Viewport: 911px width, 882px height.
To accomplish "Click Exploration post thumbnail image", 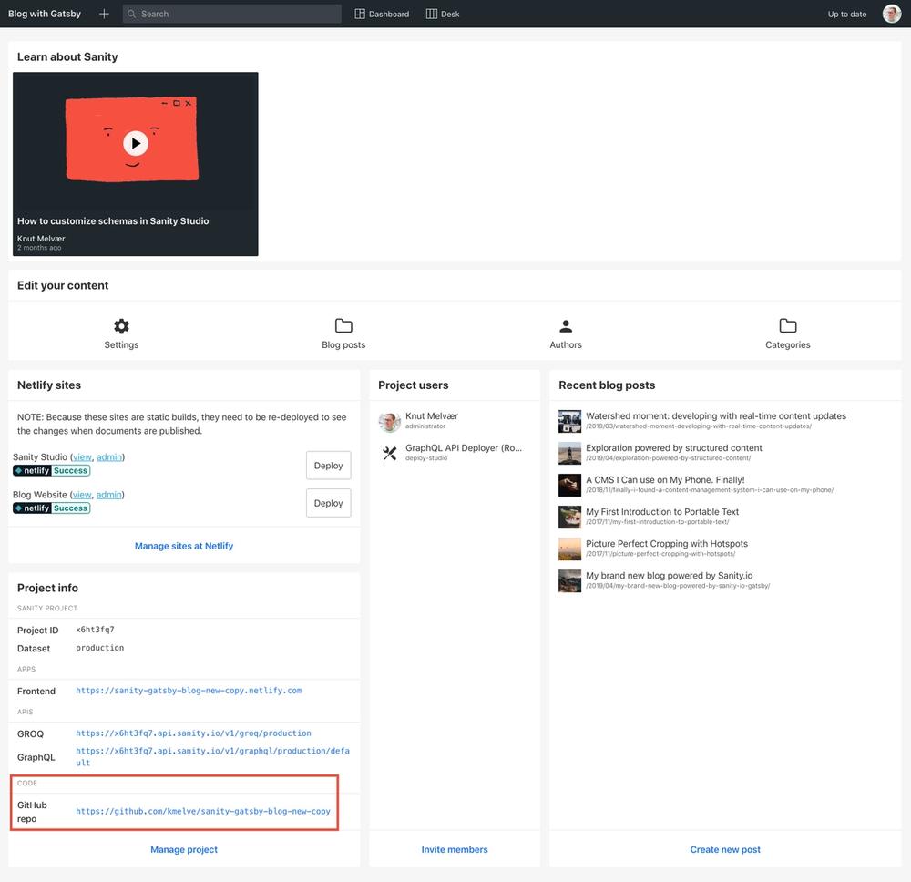I will click(x=569, y=453).
